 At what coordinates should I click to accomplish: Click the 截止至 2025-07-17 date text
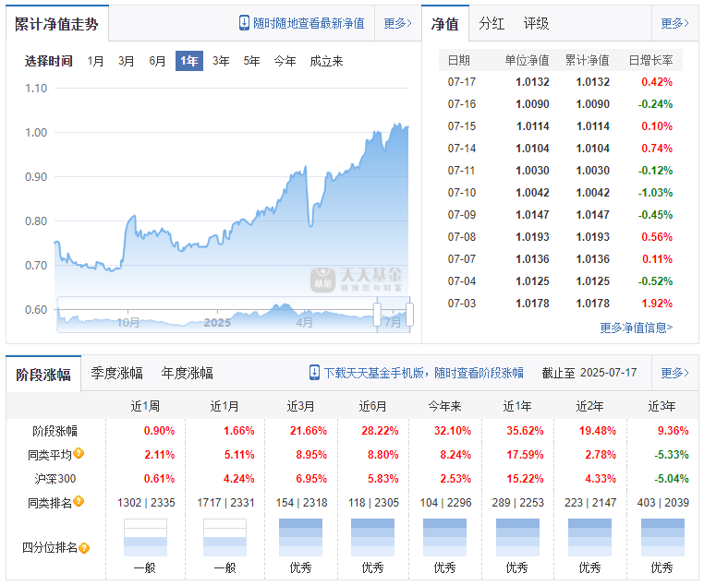pyautogui.click(x=589, y=373)
